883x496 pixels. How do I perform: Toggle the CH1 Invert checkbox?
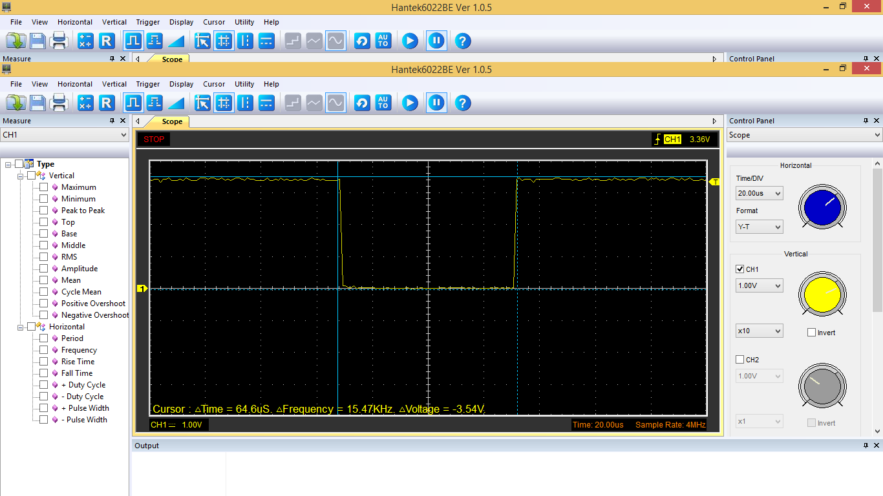pyautogui.click(x=811, y=333)
